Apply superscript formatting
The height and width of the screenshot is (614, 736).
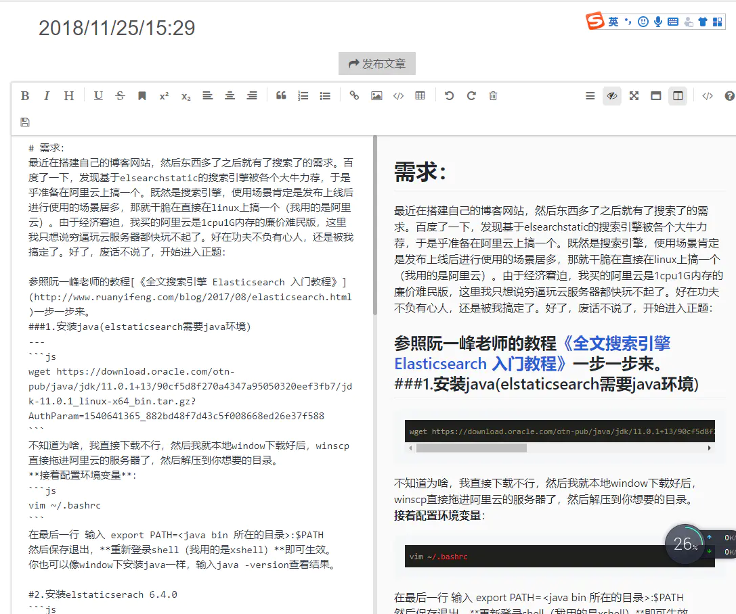pyautogui.click(x=164, y=96)
